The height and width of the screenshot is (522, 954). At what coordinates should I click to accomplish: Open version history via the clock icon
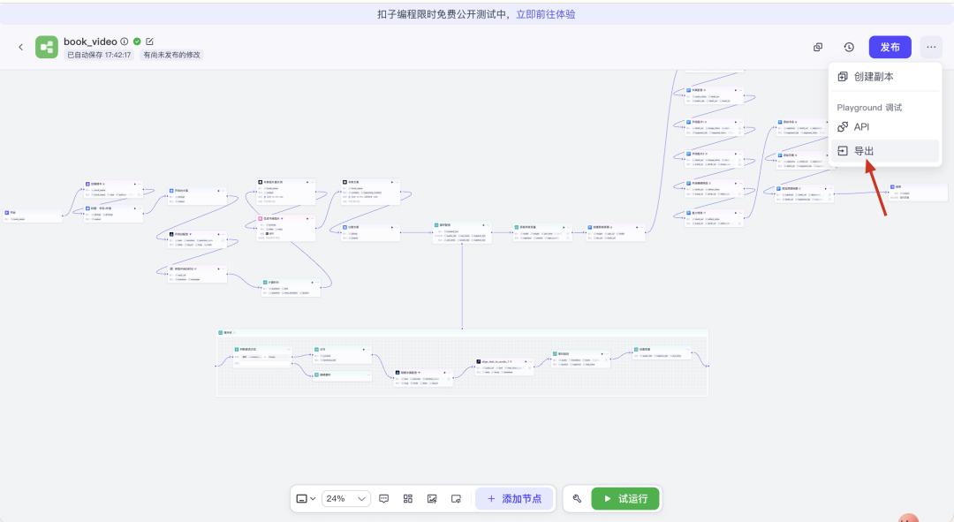847,47
